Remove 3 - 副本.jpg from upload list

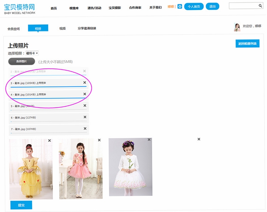84,83
